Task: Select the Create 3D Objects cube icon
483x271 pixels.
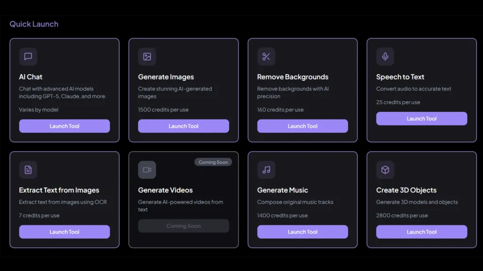Action: (385, 170)
